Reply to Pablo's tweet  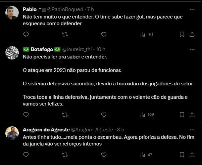tap(26, 34)
